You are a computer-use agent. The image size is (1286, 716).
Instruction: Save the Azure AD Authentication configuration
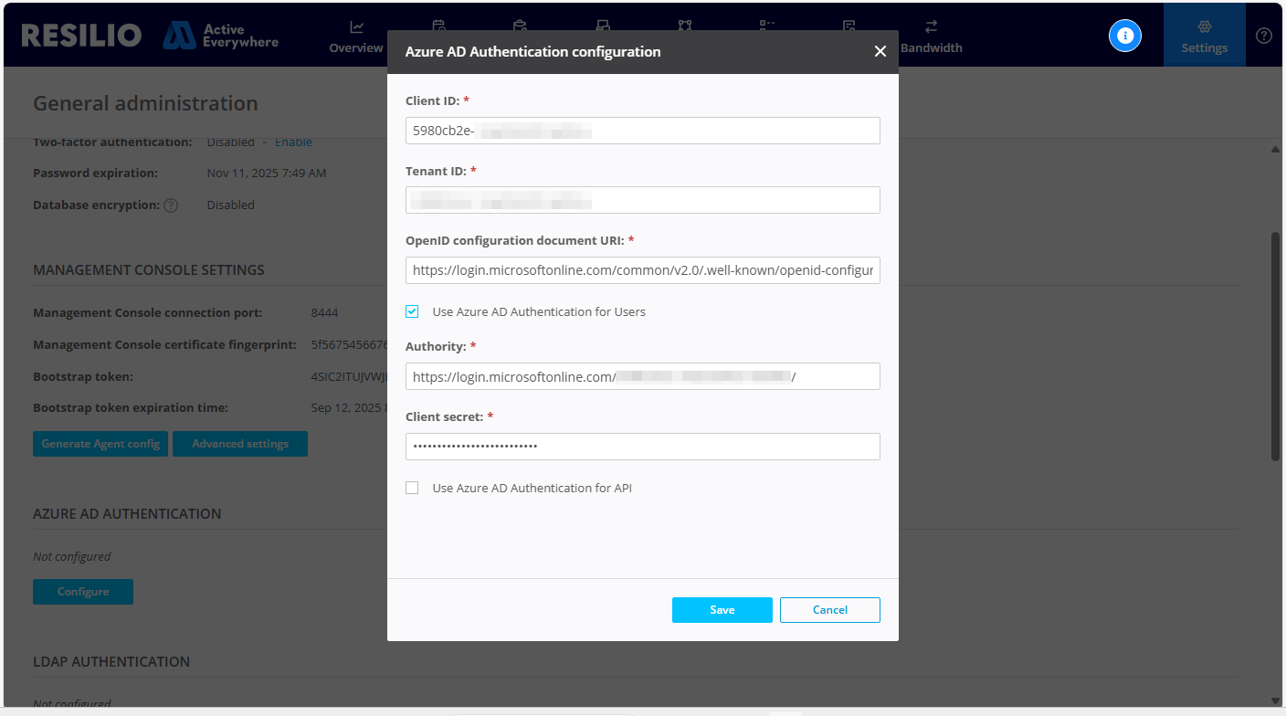coord(722,609)
